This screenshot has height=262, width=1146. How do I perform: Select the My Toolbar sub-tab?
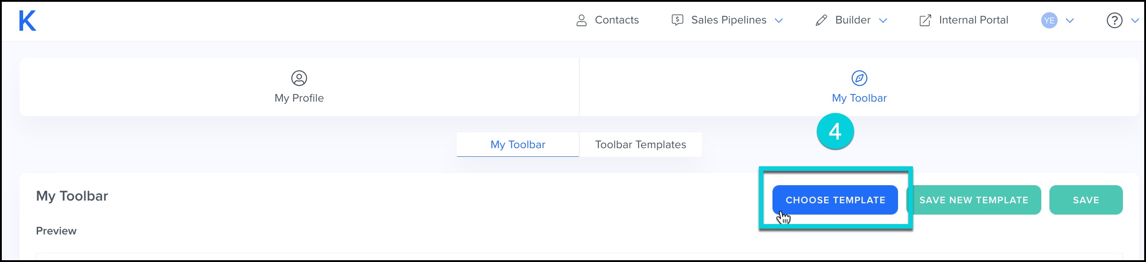pos(518,145)
